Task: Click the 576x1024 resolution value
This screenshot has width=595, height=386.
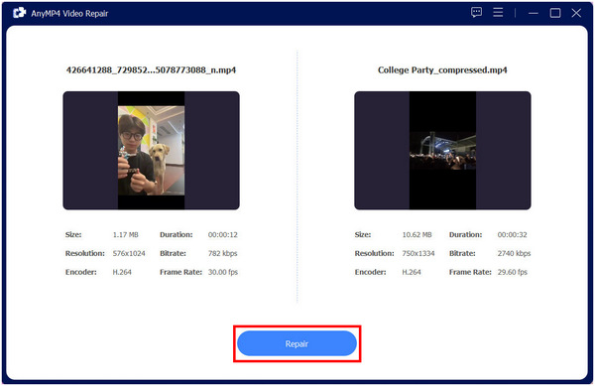Action: click(129, 254)
